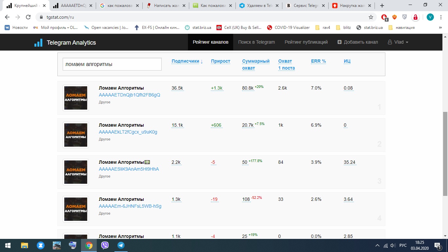Click the channel search input field
This screenshot has width=448, height=252.
coord(112,64)
